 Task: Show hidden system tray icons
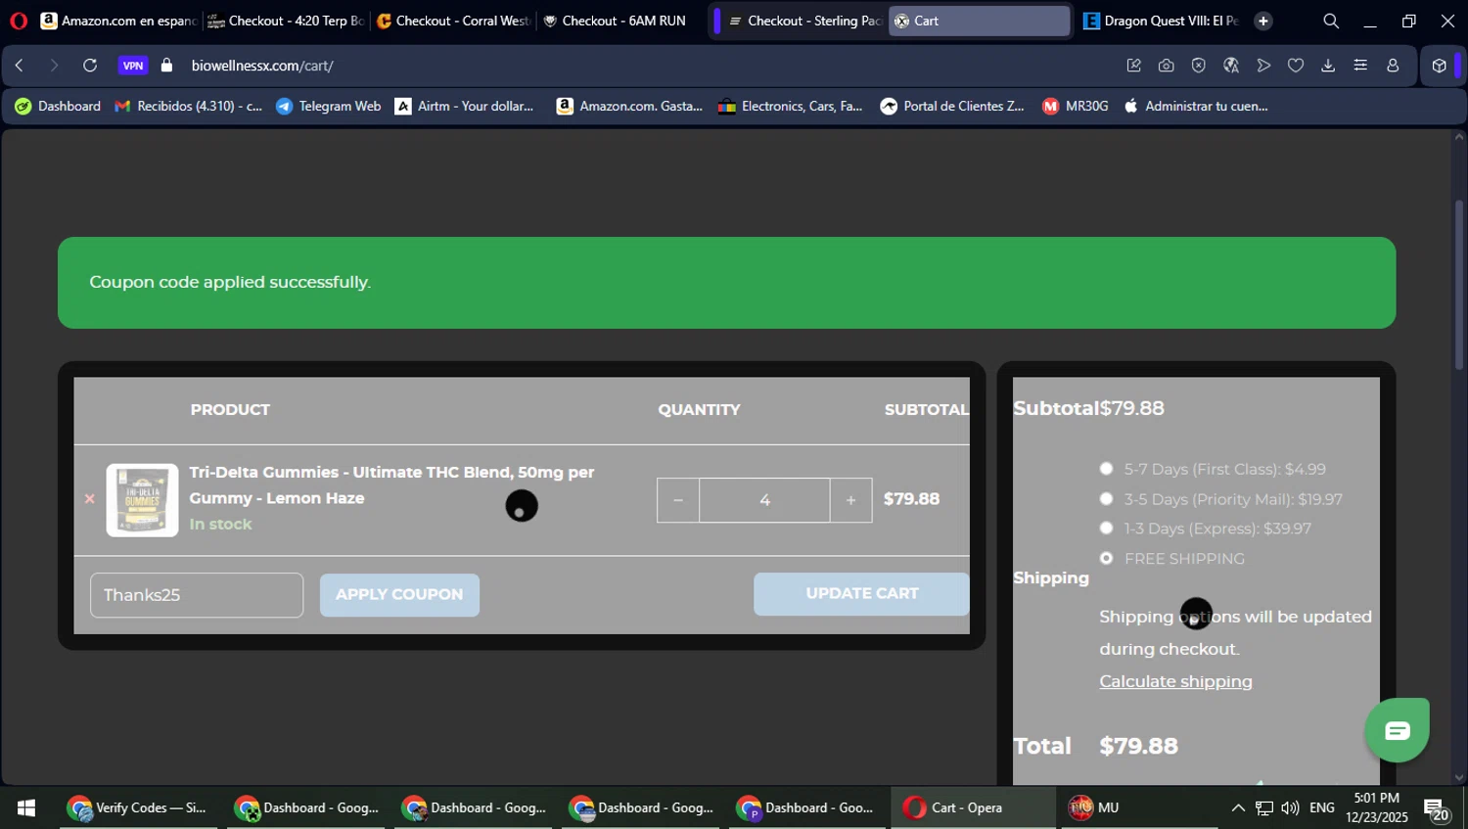(1238, 807)
